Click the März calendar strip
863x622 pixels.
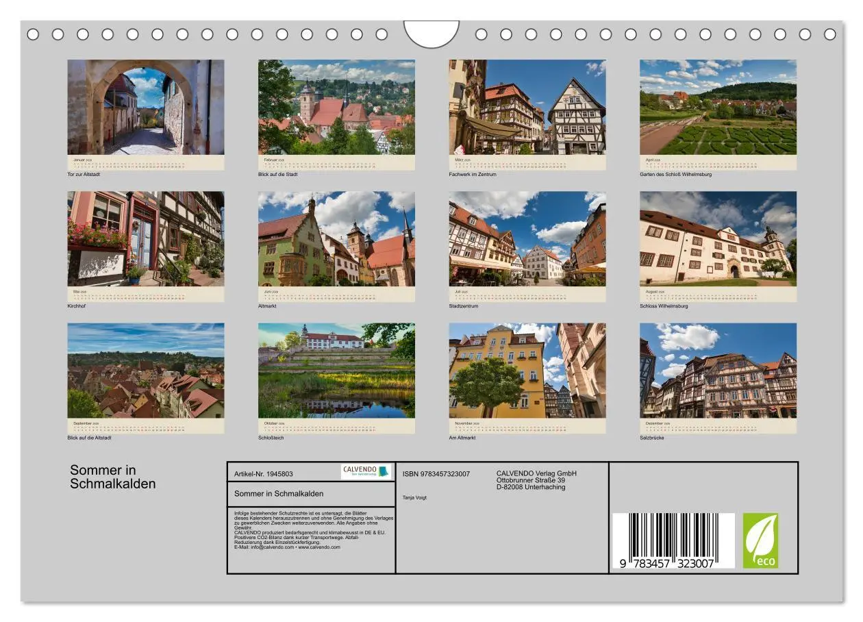pos(527,162)
